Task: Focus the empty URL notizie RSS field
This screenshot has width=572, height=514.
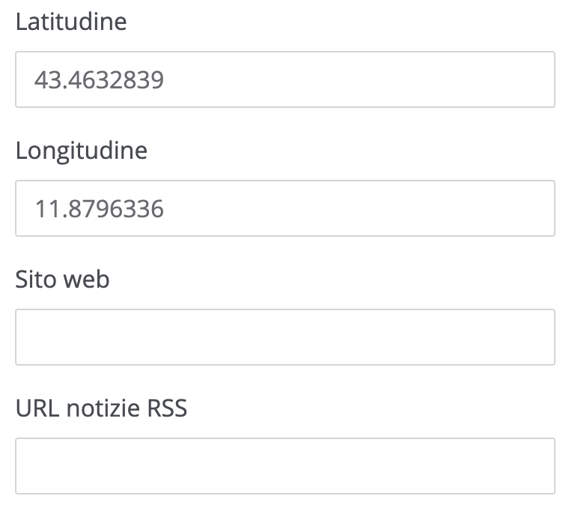Action: coord(285,466)
